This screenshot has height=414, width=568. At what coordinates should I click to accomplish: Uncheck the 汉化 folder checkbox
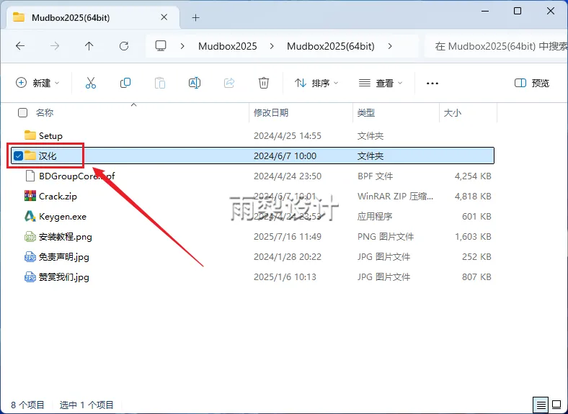18,156
